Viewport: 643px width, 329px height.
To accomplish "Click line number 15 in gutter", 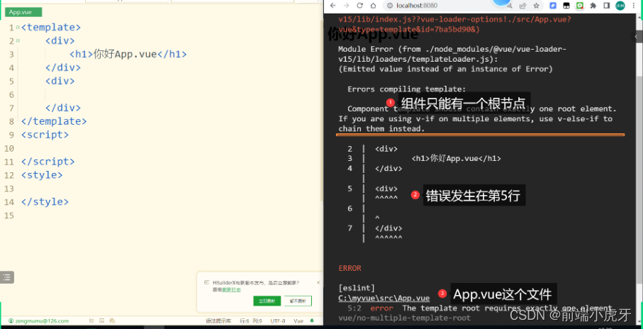I will tap(9, 216).
